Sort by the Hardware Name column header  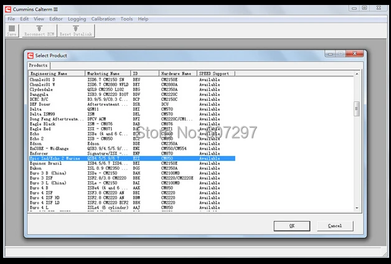pyautogui.click(x=178, y=73)
